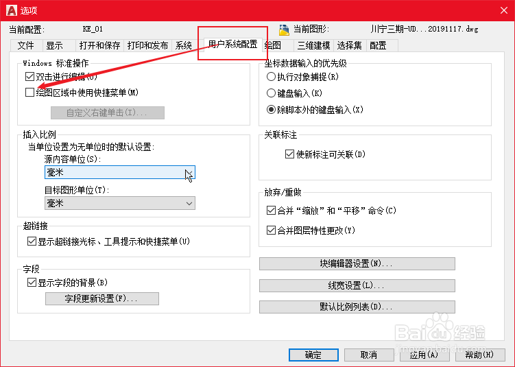Toggle 显示字段的背景 checkbox

32,282
